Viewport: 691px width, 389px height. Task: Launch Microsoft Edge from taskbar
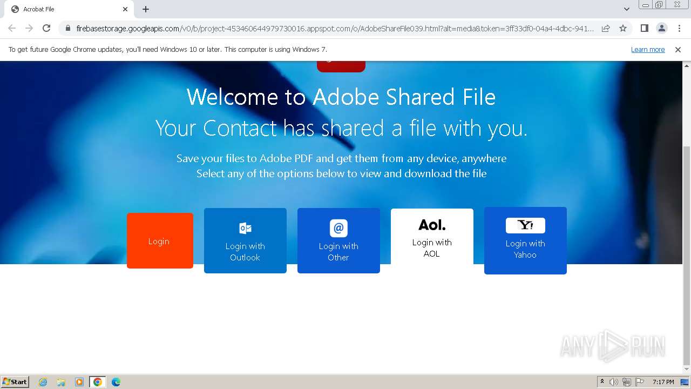(116, 382)
